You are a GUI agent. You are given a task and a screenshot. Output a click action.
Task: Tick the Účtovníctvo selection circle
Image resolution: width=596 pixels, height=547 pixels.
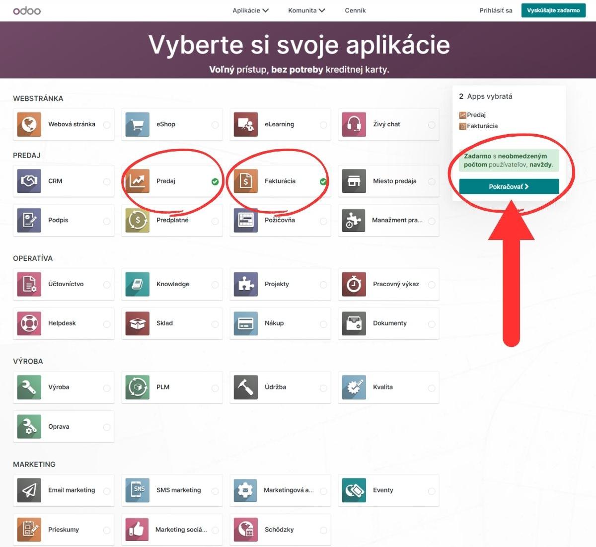click(107, 285)
